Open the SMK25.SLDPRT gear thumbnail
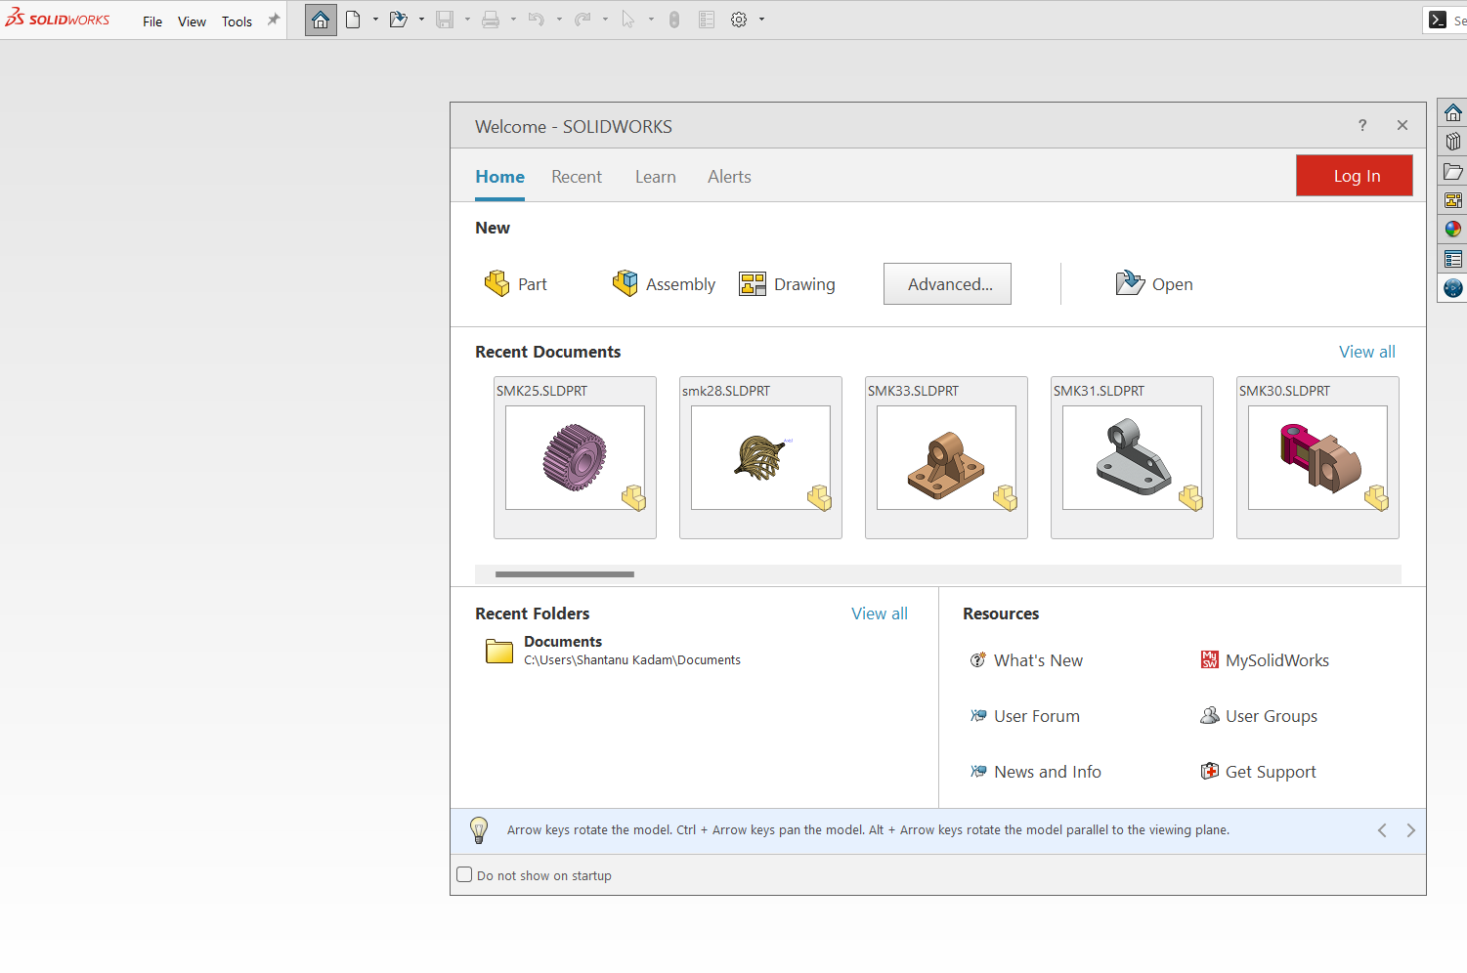The image size is (1467, 973). (575, 457)
